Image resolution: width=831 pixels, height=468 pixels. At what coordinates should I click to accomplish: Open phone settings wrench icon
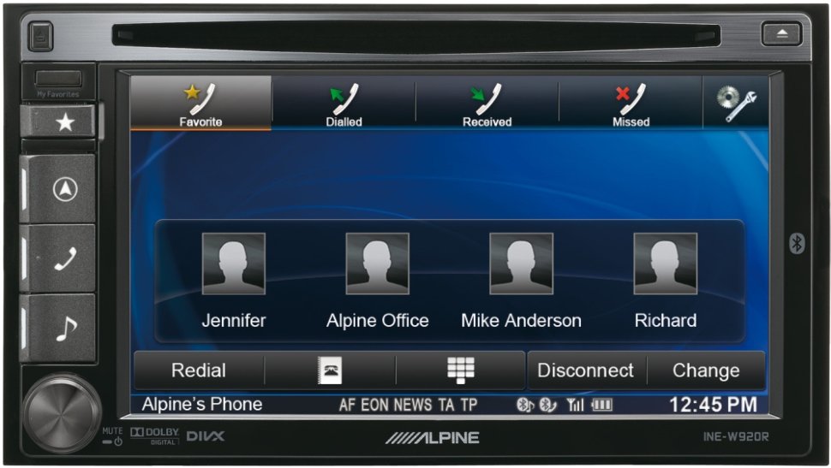pyautogui.click(x=736, y=103)
